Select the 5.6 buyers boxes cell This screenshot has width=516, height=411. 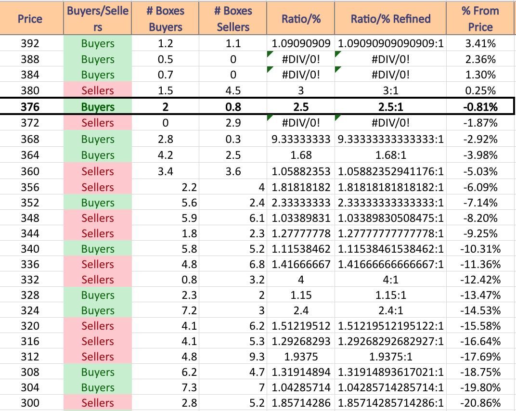tap(165, 203)
